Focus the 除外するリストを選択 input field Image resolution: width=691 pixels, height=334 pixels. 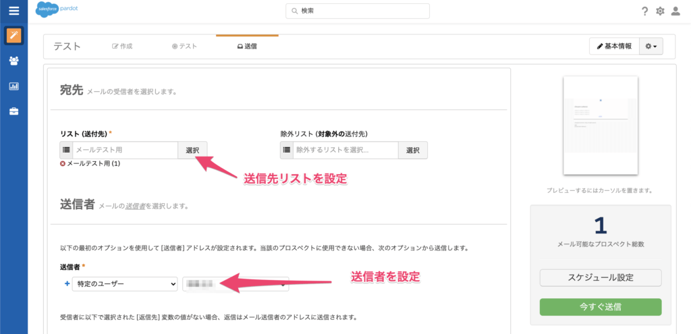click(x=345, y=150)
